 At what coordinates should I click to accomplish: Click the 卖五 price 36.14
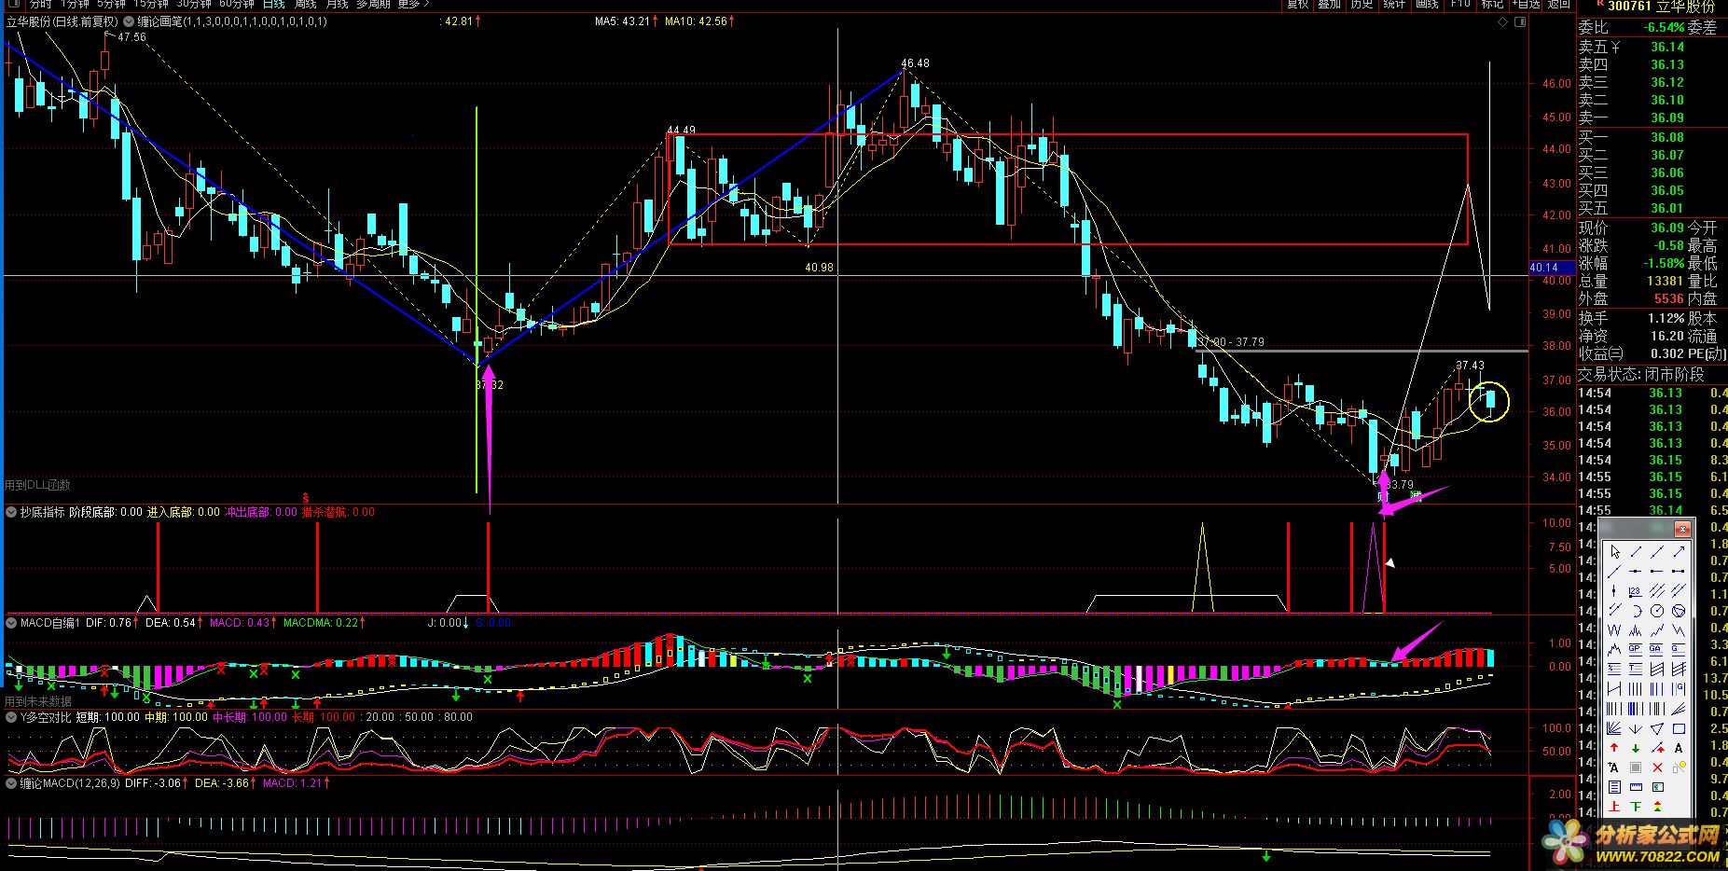click(1666, 47)
